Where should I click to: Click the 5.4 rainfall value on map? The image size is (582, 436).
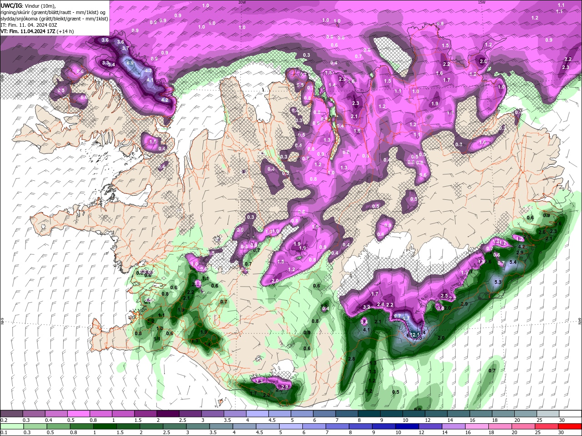513,262
